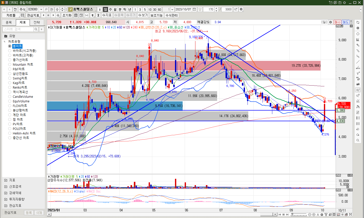Image resolution: width=364 pixels, height=218 pixels.
Task: Click the bar count 170 input field
Action: pyautogui.click(x=209, y=9)
